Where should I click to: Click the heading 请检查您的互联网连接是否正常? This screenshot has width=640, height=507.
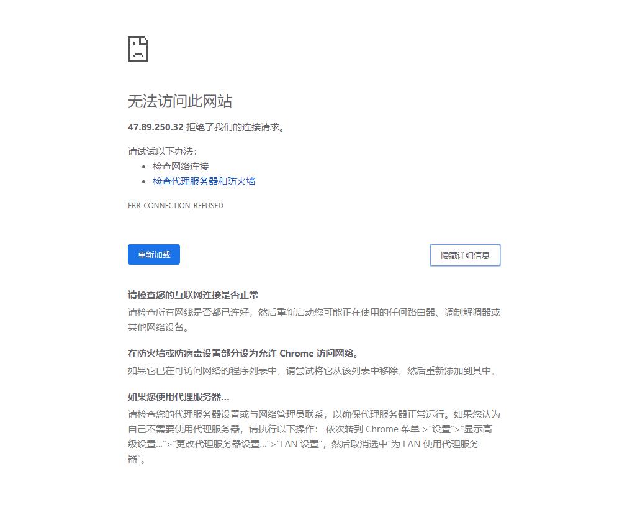193,295
